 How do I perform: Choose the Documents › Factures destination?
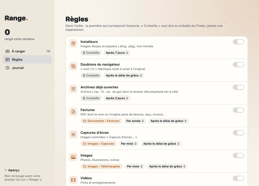coord(101,121)
